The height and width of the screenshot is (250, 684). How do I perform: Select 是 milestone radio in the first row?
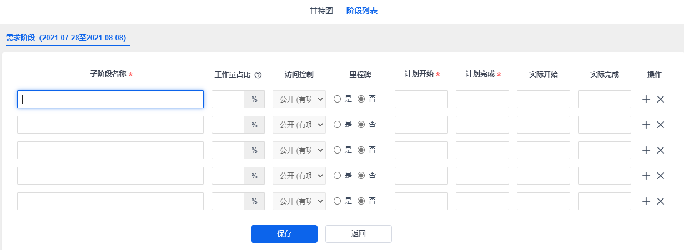[x=337, y=99]
